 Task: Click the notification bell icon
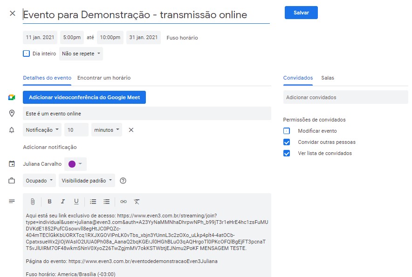tap(12, 130)
